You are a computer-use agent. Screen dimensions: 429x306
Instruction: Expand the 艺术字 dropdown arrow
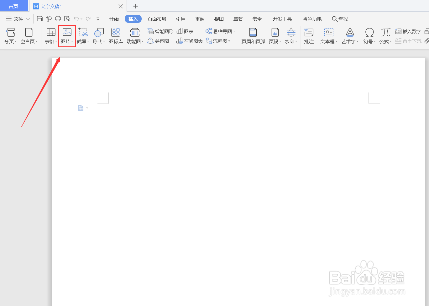click(x=358, y=41)
